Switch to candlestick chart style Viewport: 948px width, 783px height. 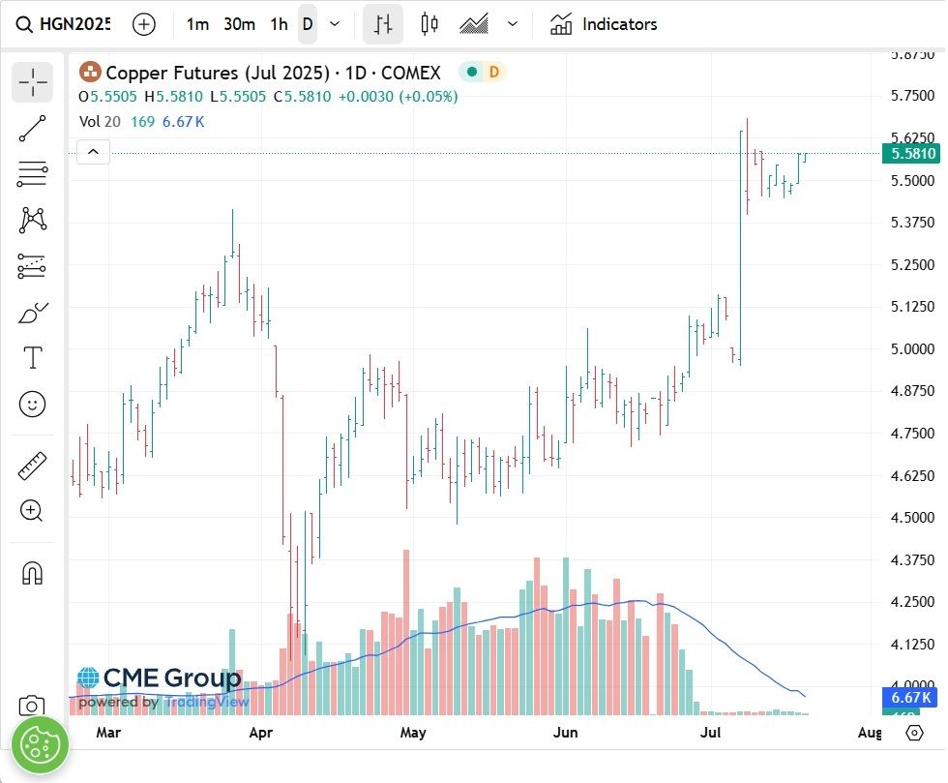[x=430, y=24]
